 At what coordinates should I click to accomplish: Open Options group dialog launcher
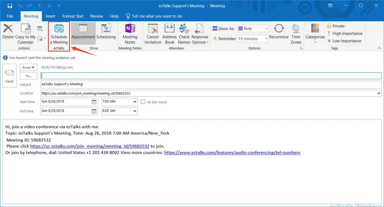pyautogui.click(x=301, y=48)
